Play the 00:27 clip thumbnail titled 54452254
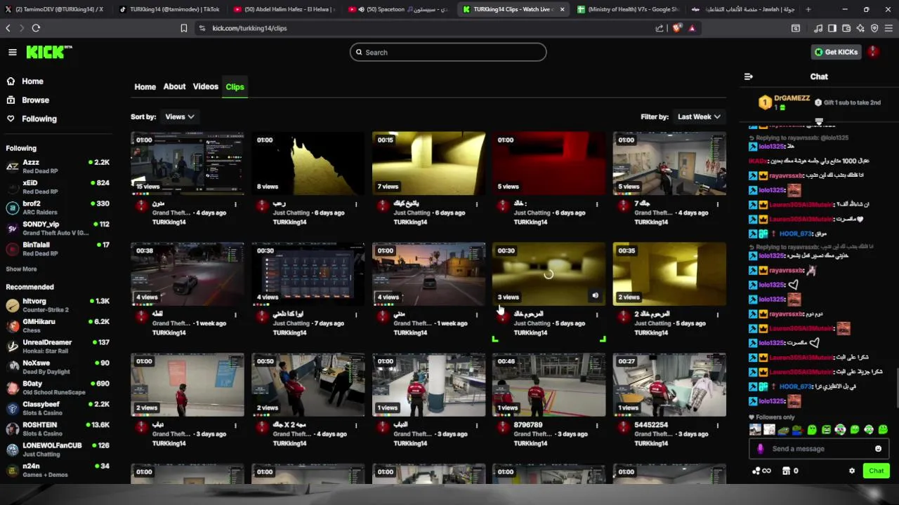899x505 pixels. 669,385
